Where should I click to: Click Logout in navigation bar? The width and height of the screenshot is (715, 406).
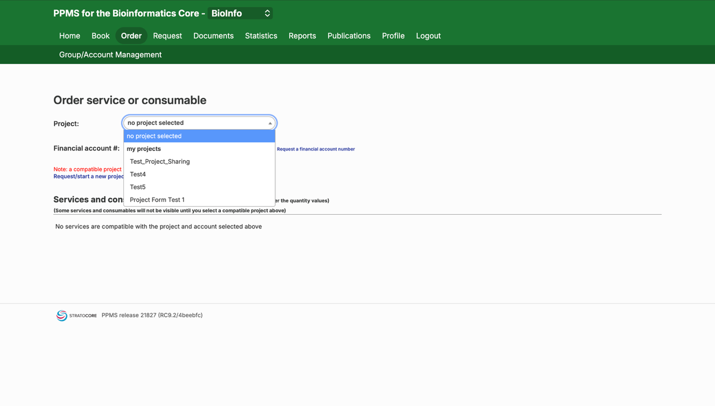(x=428, y=36)
